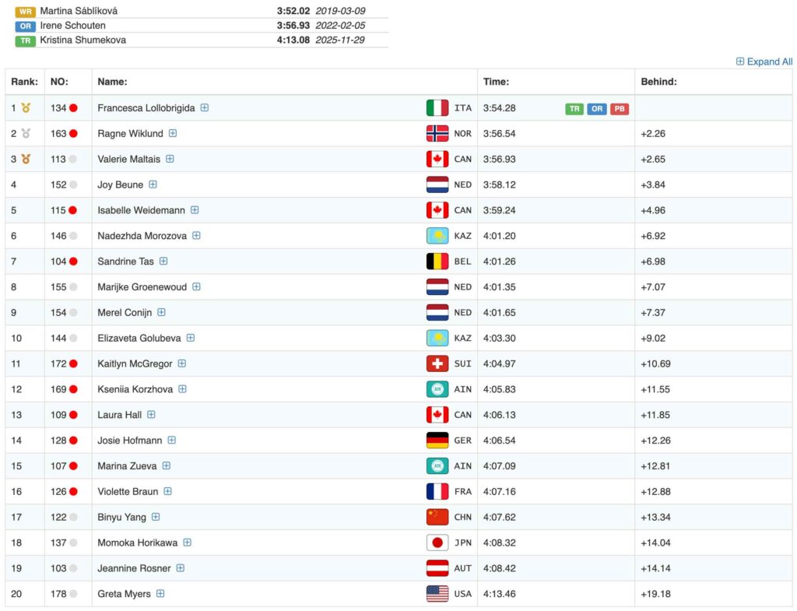Viewport: 797px width, 611px height.
Task: Expand Francesca Lollobrigida's row details
Action: point(205,108)
